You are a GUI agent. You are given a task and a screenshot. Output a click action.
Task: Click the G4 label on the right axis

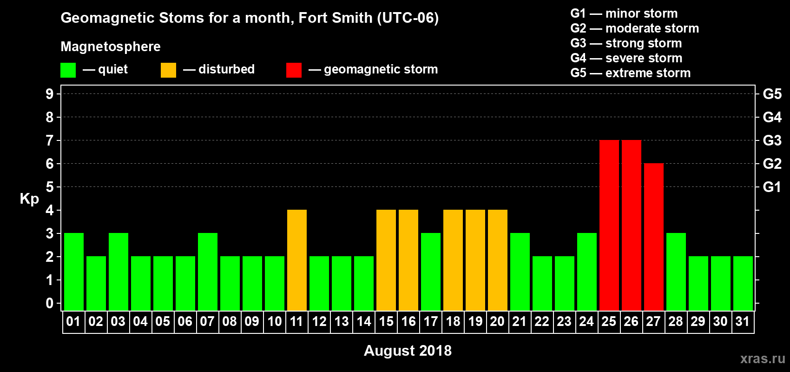(x=772, y=117)
